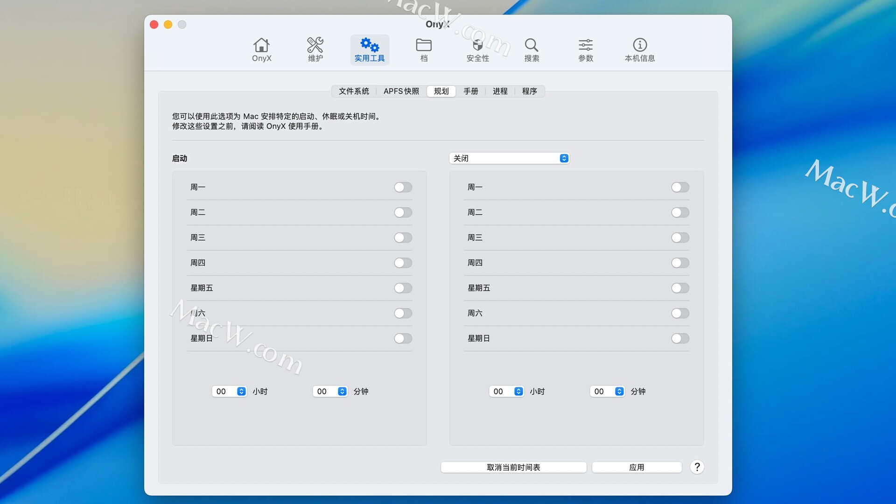Open the 本机信息 info icon
896x504 pixels.
tap(640, 50)
